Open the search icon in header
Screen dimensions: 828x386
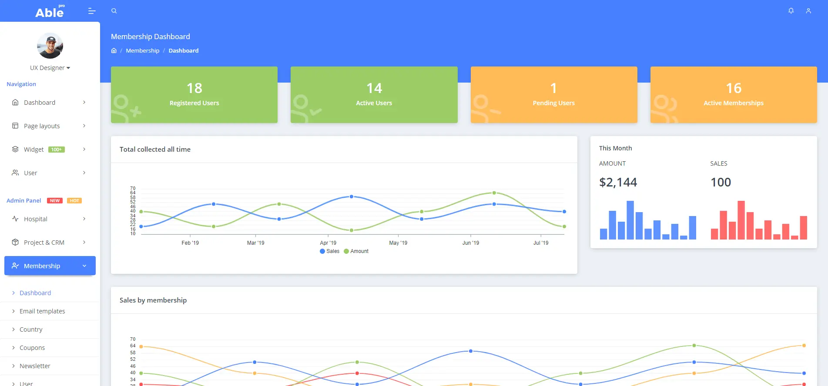point(114,11)
